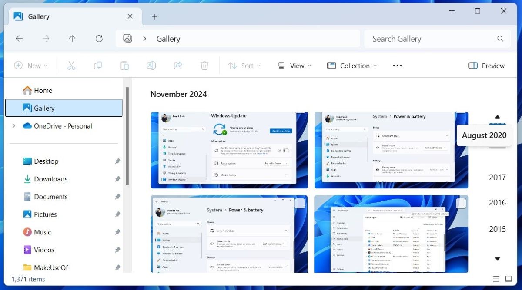Click Gallery in the address bar path
Screen dimensions: 522x290
(168, 39)
